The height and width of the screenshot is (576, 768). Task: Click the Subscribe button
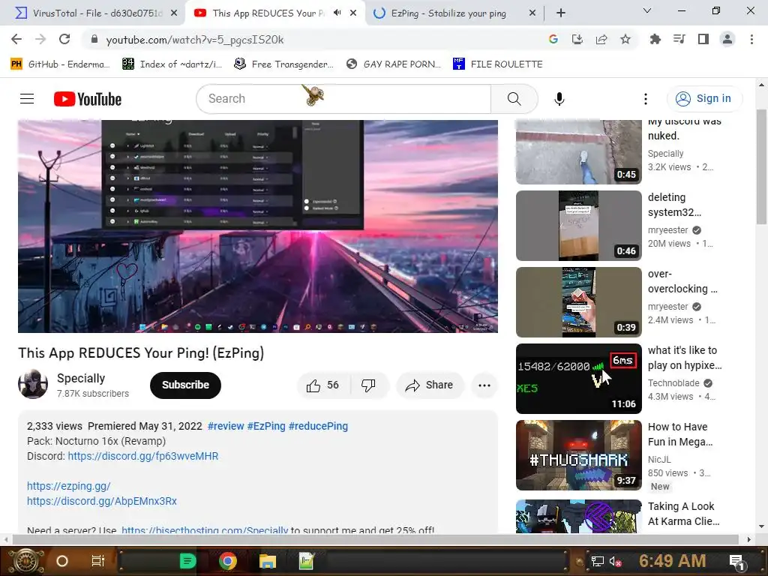click(x=186, y=385)
